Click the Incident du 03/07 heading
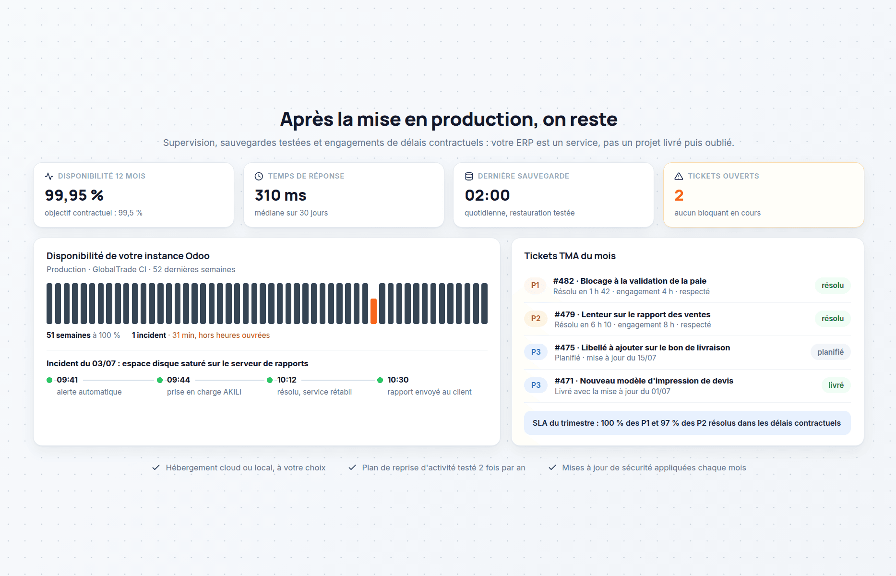Viewport: 896px width, 576px height. coord(177,363)
